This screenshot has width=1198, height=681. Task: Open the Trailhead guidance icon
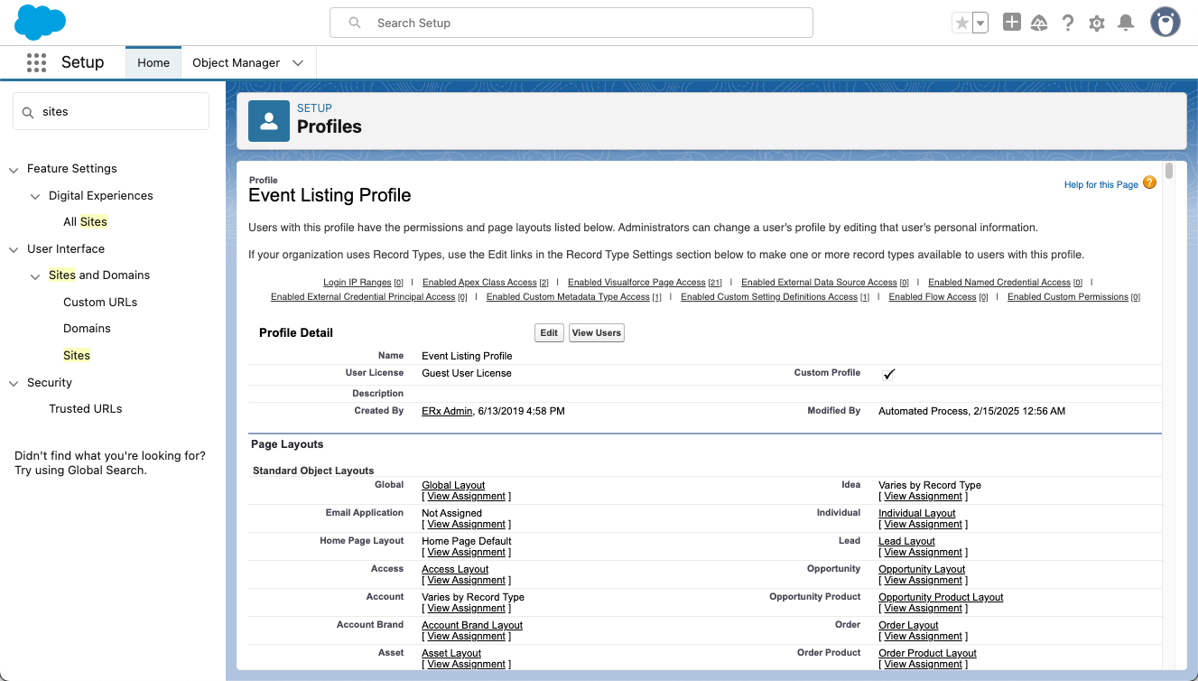tap(1039, 23)
